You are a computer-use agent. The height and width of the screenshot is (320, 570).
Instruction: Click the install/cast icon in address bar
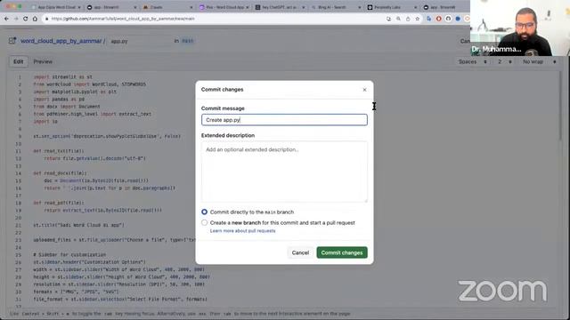tap(388, 19)
